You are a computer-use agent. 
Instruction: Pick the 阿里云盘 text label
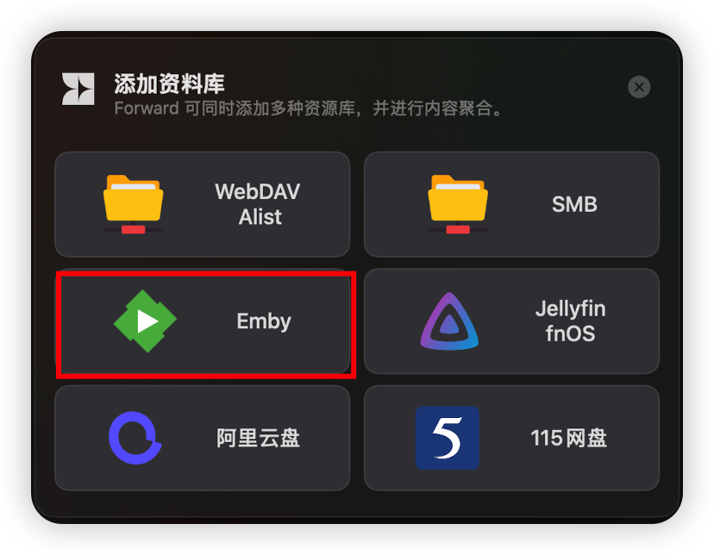click(258, 438)
